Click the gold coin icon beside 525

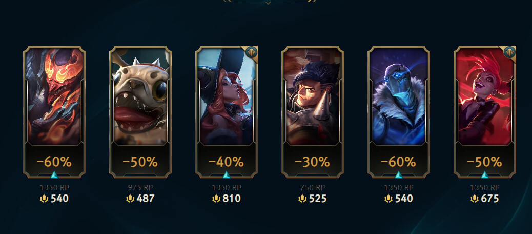pyautogui.click(x=302, y=199)
